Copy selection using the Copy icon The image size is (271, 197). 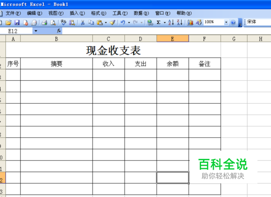click(x=91, y=22)
